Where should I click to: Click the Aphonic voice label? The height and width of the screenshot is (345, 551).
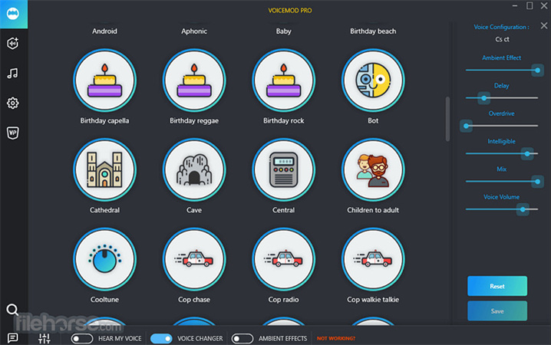[194, 31]
